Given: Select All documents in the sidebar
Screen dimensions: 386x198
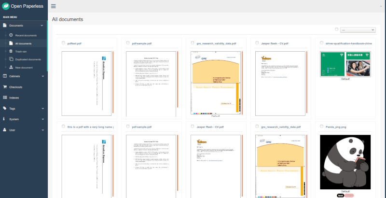Looking at the screenshot, I should click(23, 43).
